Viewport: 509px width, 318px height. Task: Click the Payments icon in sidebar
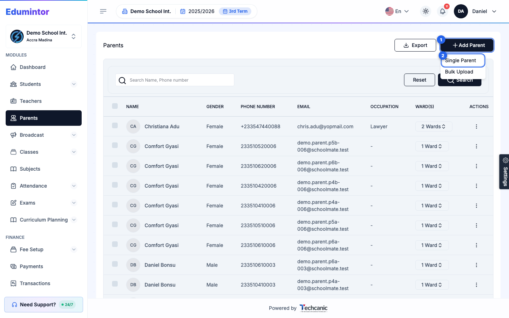pos(13,266)
